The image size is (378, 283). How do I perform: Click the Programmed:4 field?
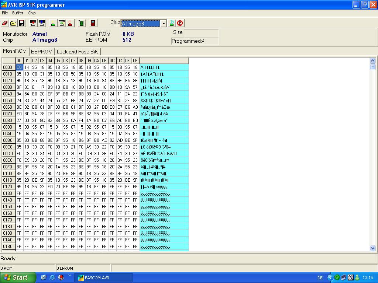point(195,41)
